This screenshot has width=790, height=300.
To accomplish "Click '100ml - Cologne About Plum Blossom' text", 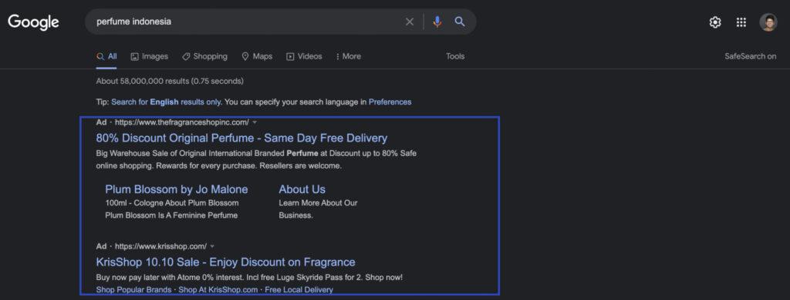I will click(172, 203).
